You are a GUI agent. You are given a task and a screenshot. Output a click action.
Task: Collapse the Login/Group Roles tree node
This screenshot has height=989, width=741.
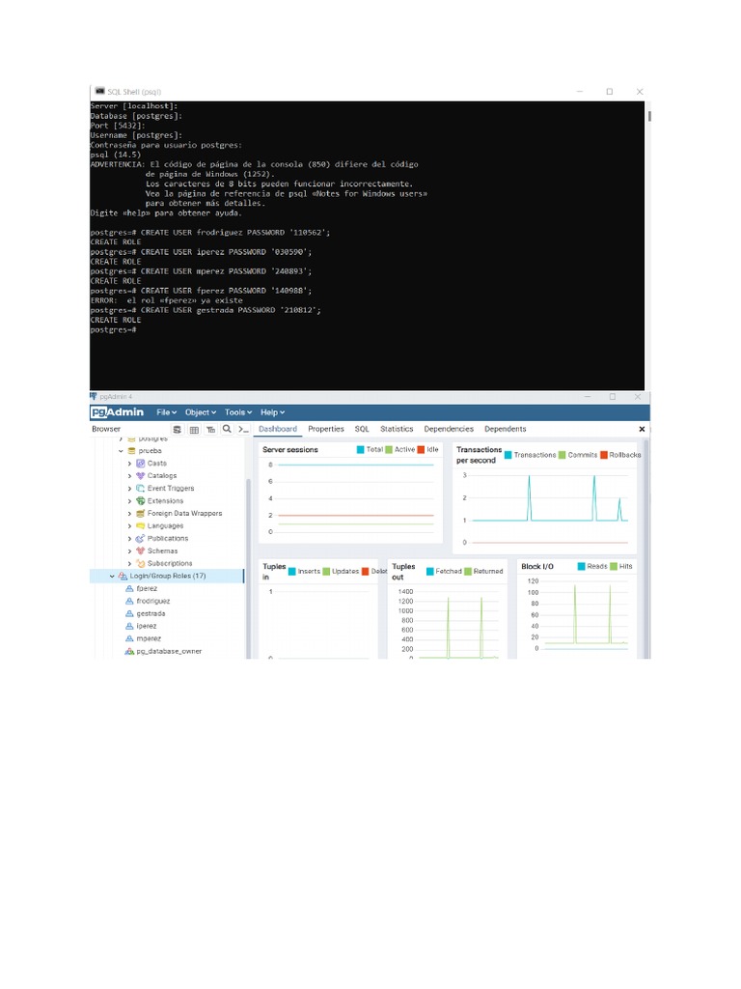[x=111, y=576]
